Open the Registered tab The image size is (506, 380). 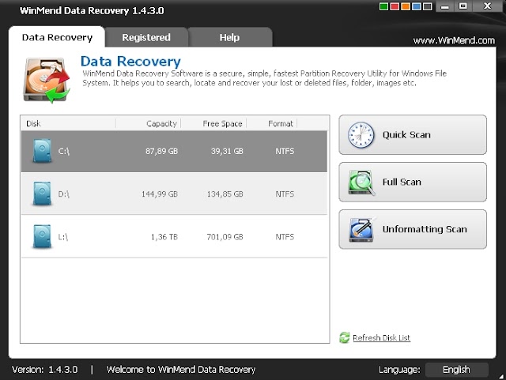click(x=146, y=37)
